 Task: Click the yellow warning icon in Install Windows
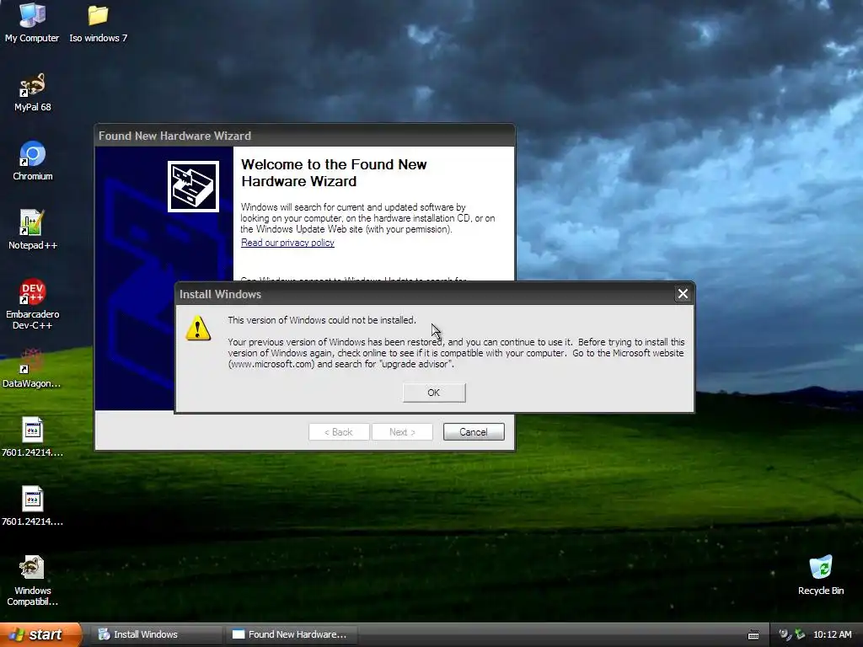(198, 329)
